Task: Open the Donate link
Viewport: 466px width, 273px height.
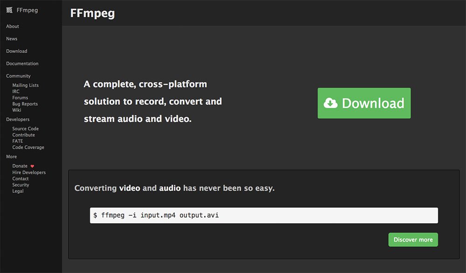Action: 20,166
